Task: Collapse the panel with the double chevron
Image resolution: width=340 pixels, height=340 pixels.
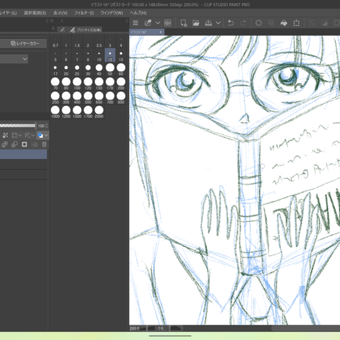Action: point(52,21)
